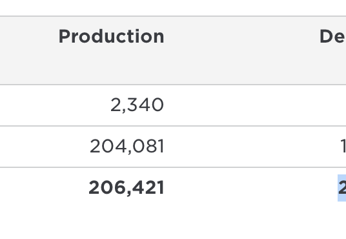Select the bold 206,421 total value

pos(127,187)
